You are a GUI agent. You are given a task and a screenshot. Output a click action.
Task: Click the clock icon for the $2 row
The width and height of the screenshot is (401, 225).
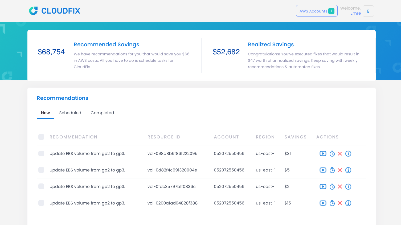click(332, 187)
